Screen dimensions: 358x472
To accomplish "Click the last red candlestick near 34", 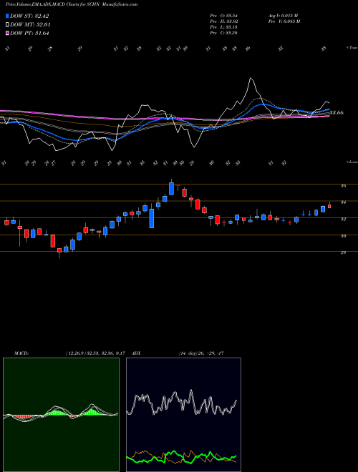I will [329, 206].
